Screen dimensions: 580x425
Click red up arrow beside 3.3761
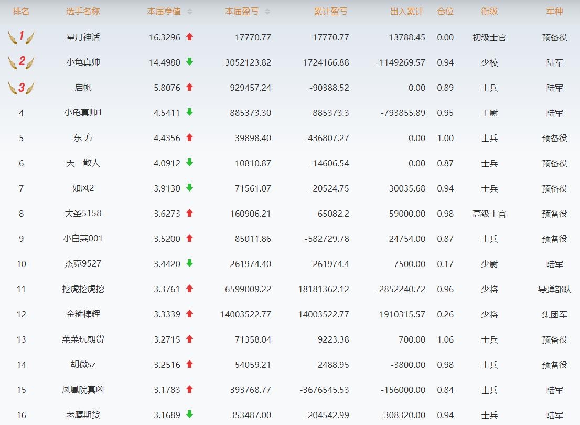190,289
